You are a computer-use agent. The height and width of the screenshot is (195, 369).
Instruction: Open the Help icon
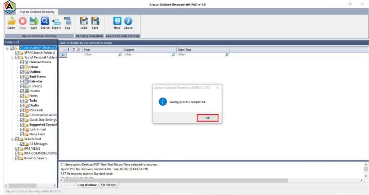click(x=117, y=21)
